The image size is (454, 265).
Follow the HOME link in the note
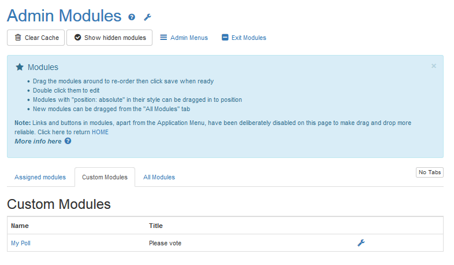[x=100, y=132]
